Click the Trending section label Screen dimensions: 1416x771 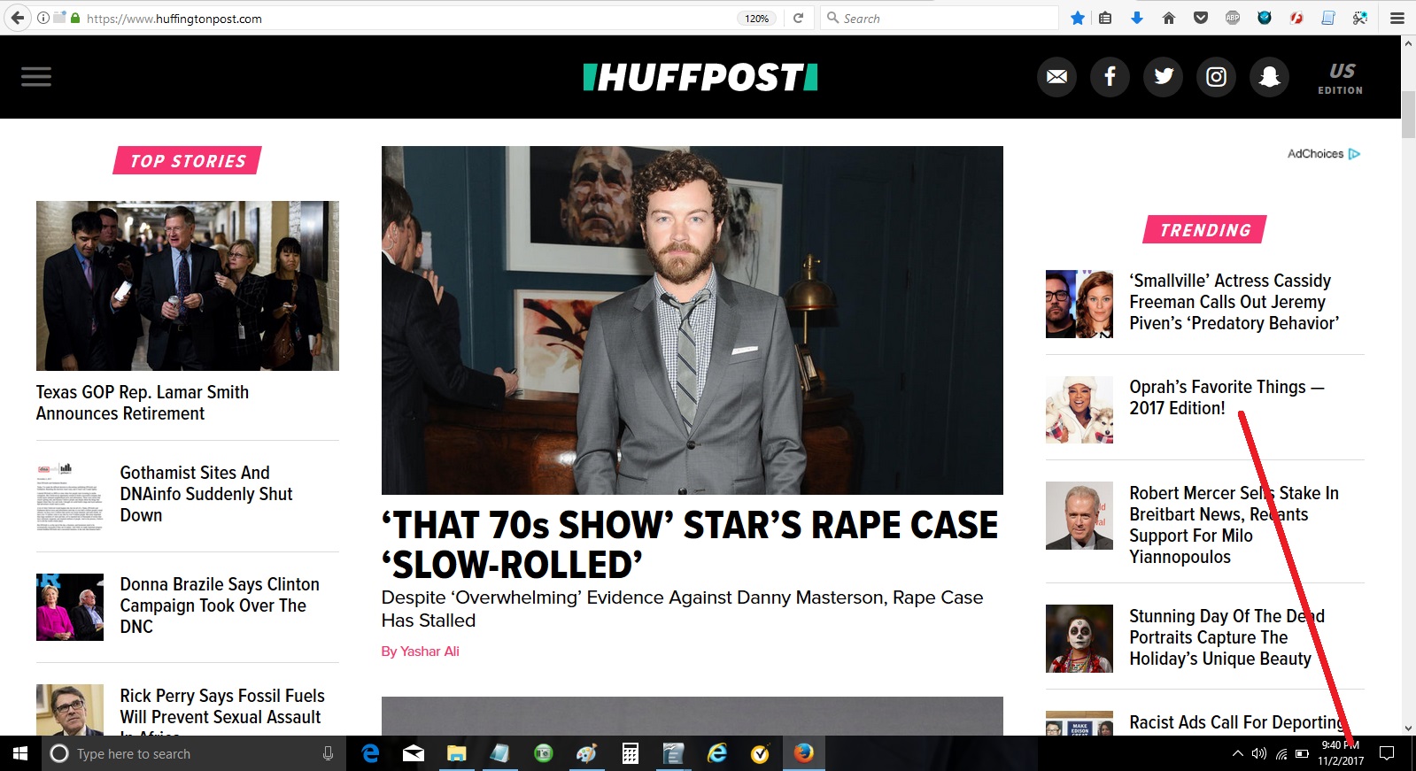(1205, 230)
